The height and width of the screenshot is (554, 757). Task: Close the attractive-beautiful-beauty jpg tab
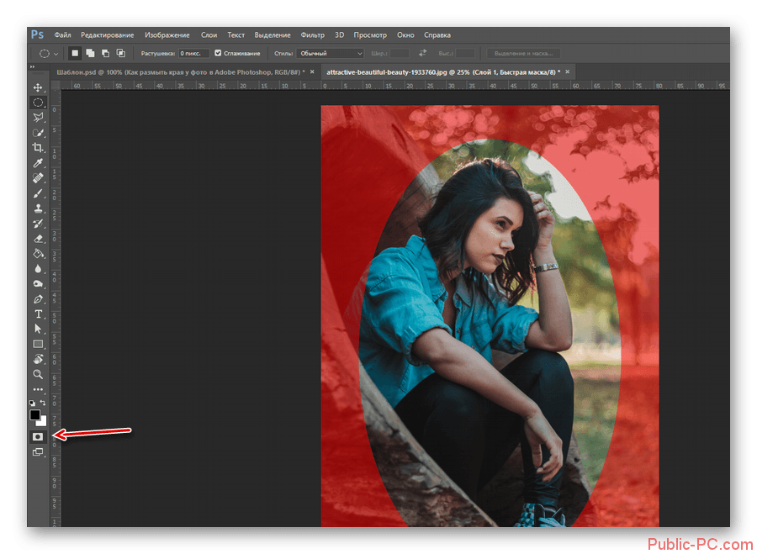[568, 72]
